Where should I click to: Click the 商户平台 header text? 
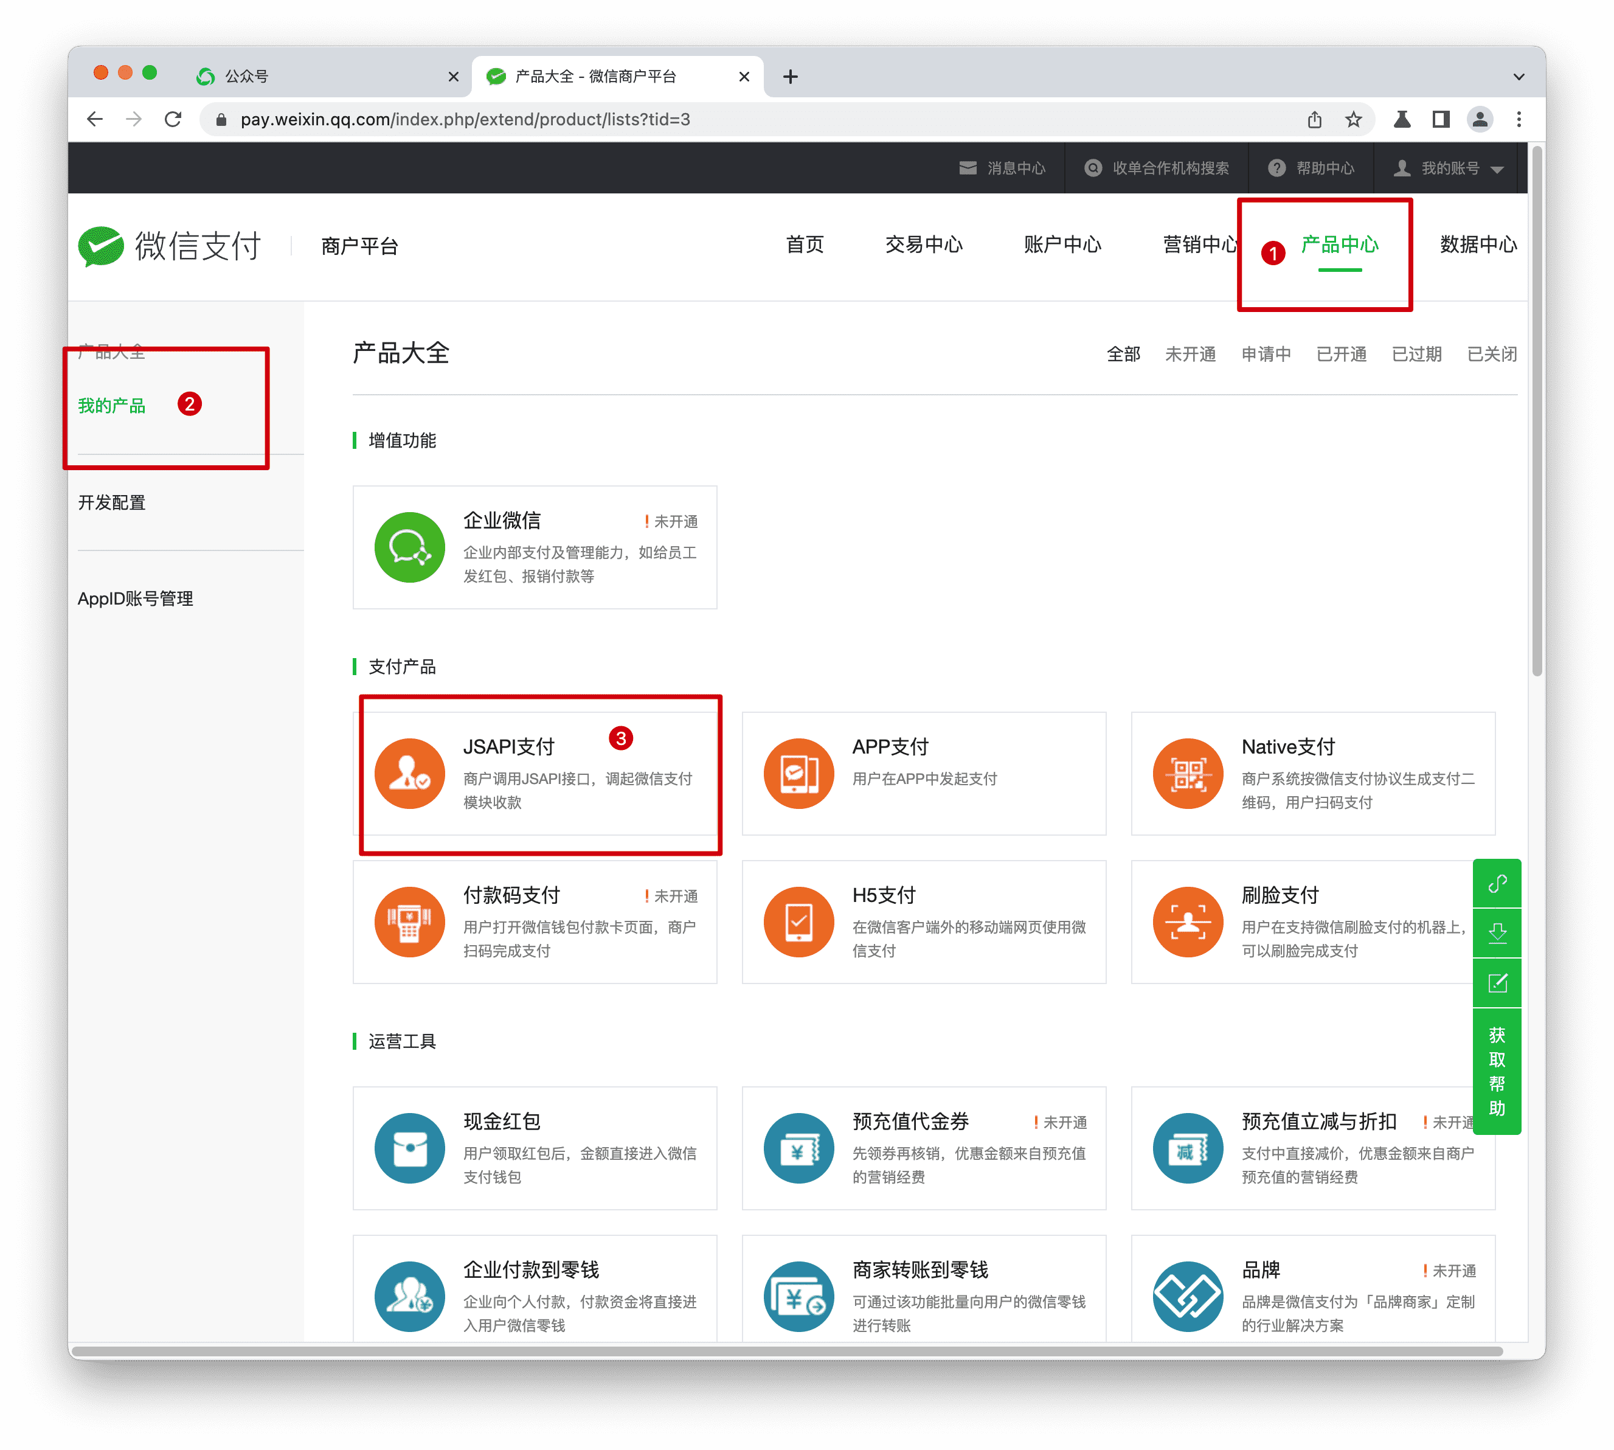tap(359, 246)
